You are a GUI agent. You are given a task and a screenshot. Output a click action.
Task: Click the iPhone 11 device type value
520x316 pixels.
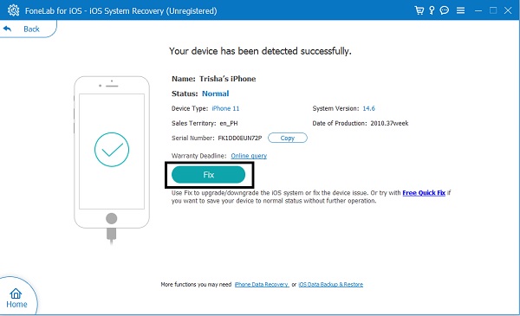[x=225, y=108]
